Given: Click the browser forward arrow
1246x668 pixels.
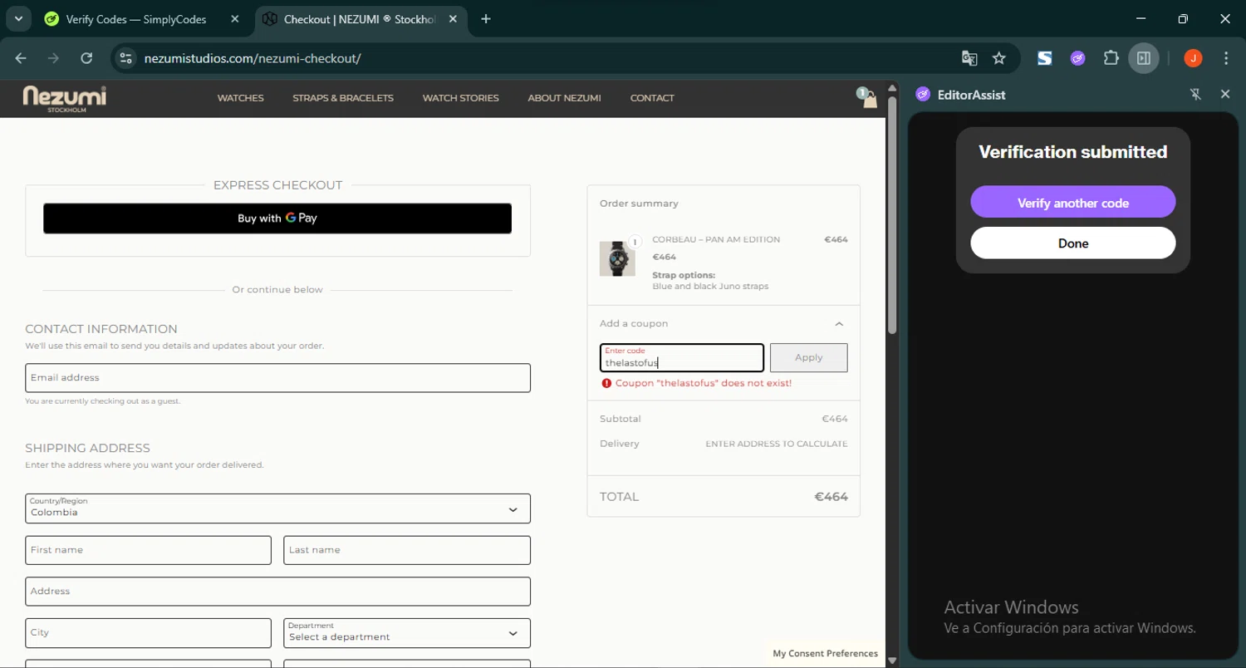Looking at the screenshot, I should [x=53, y=58].
